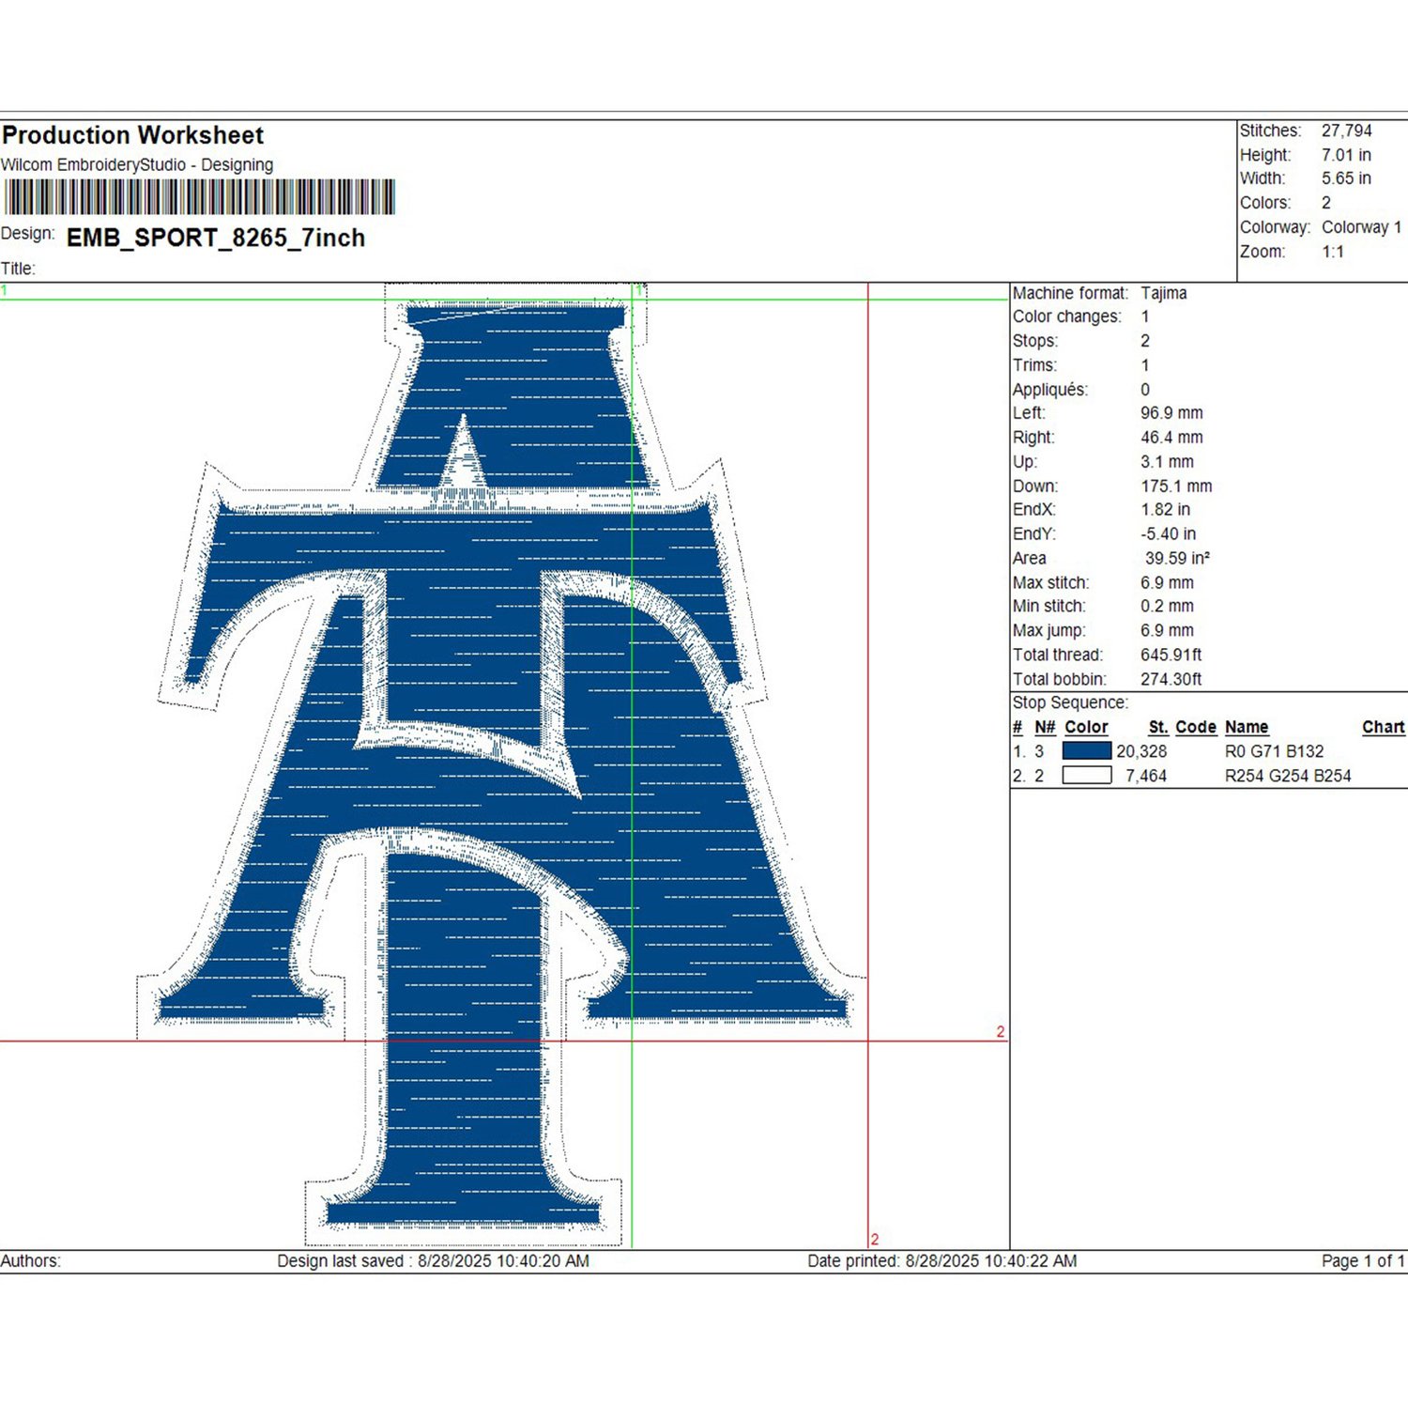Image resolution: width=1408 pixels, height=1404 pixels.
Task: Select the Area value "39.59 in²"
Action: click(x=1177, y=559)
